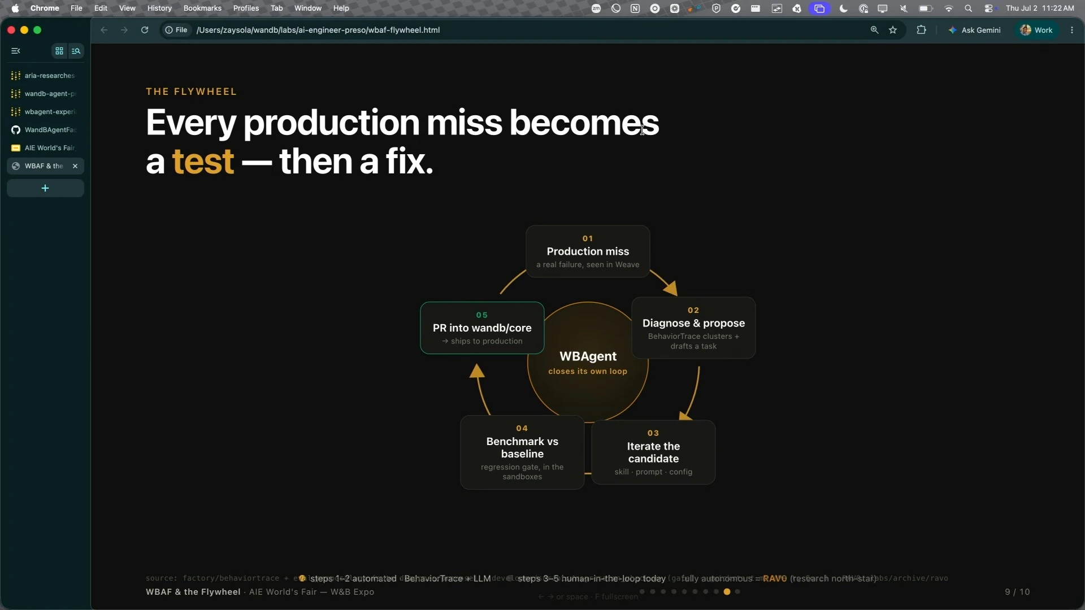Bookmark this page with the star icon
1085x610 pixels.
(x=893, y=30)
